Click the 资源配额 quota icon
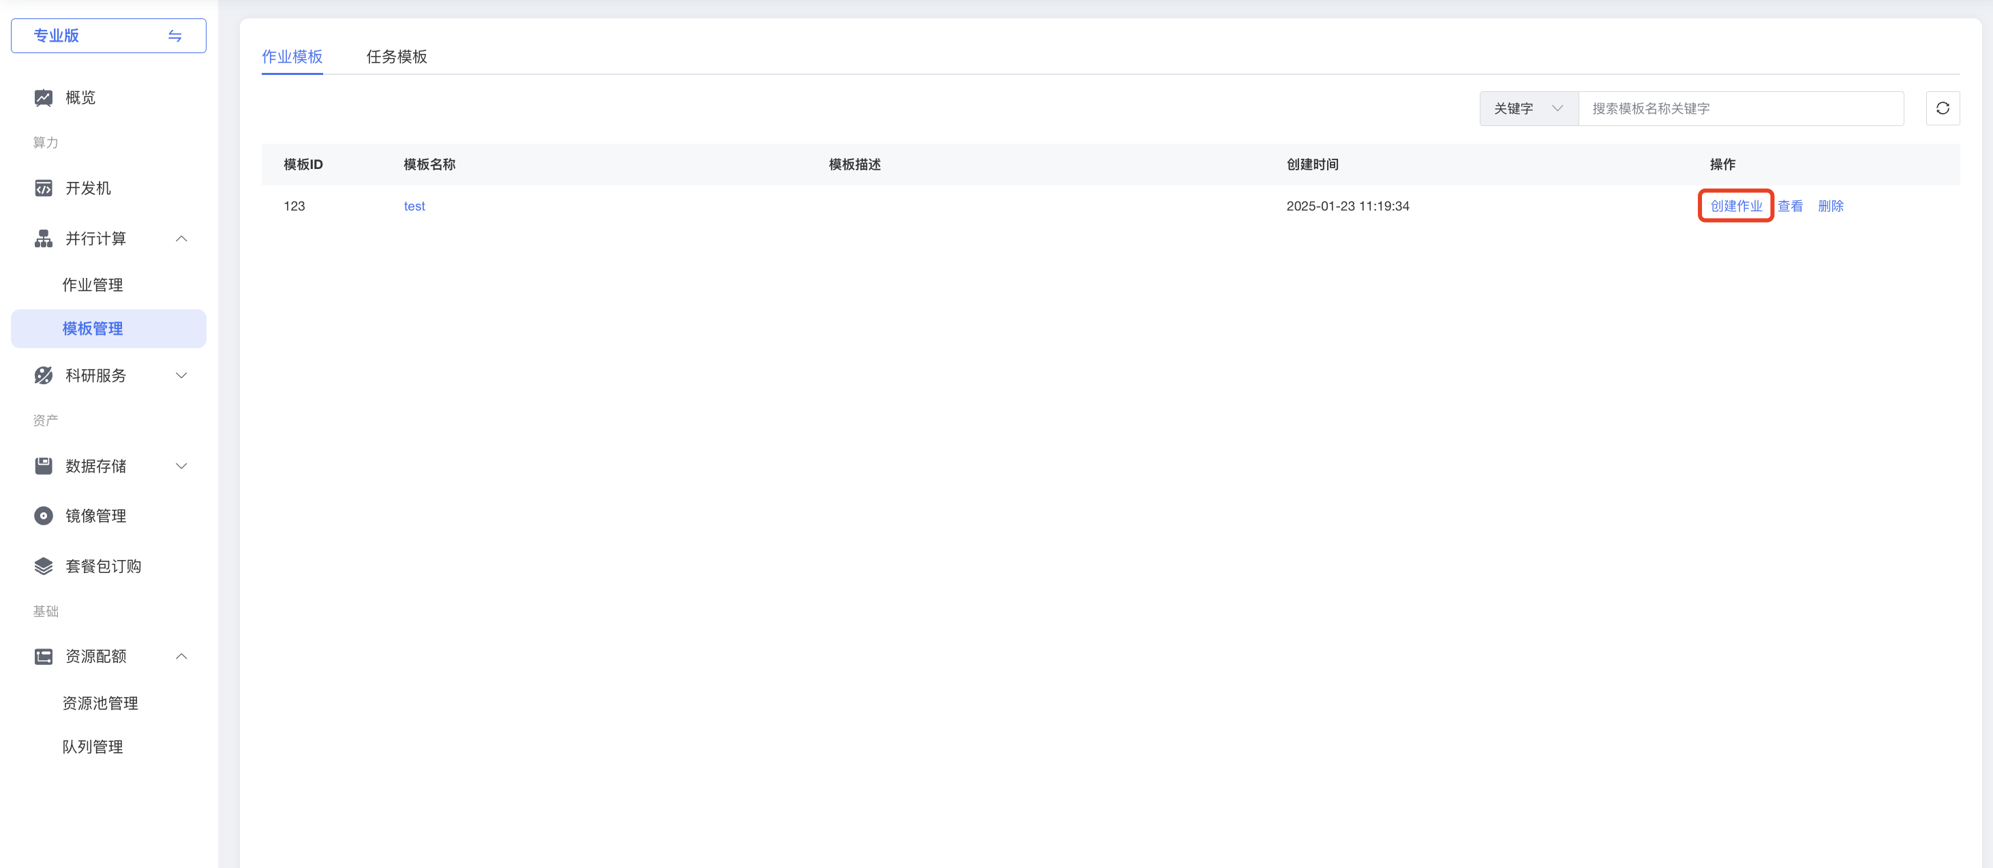This screenshot has width=1993, height=868. (x=44, y=657)
